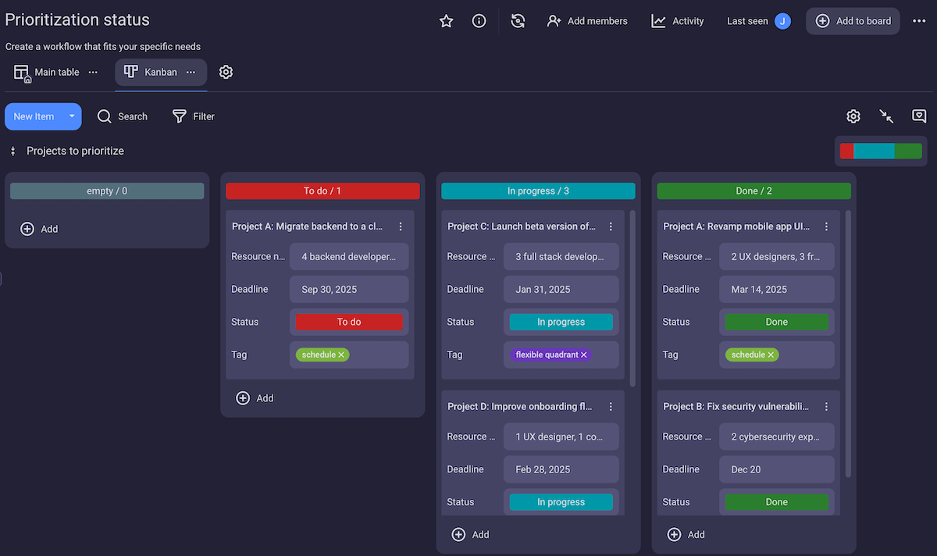Open the board info icon
937x556 pixels.
click(x=479, y=21)
